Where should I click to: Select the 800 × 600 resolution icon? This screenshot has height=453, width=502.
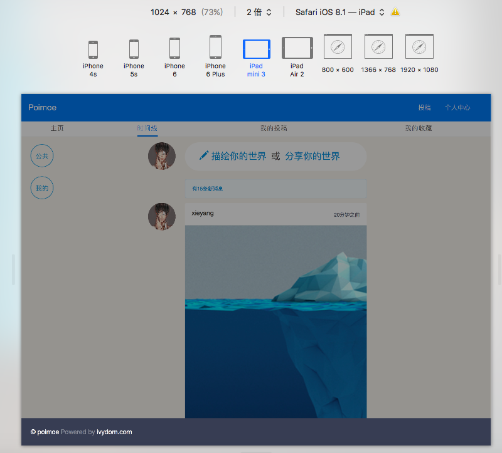pos(338,46)
